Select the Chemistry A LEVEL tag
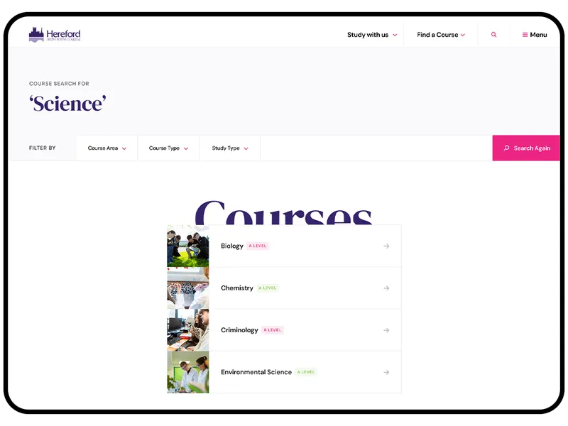Screen dimensions: 568x426 pos(268,288)
